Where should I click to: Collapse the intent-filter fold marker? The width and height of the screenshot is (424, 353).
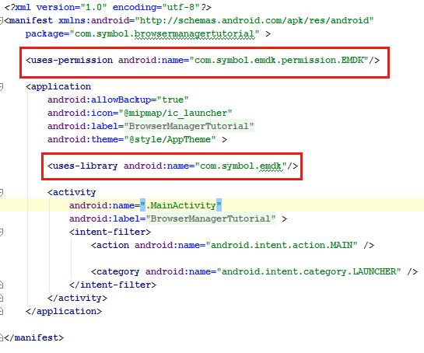(1, 232)
